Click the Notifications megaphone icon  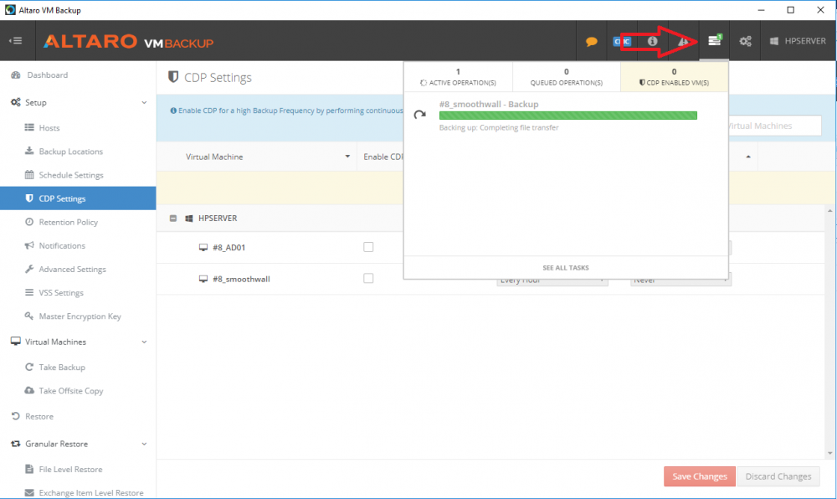(29, 245)
